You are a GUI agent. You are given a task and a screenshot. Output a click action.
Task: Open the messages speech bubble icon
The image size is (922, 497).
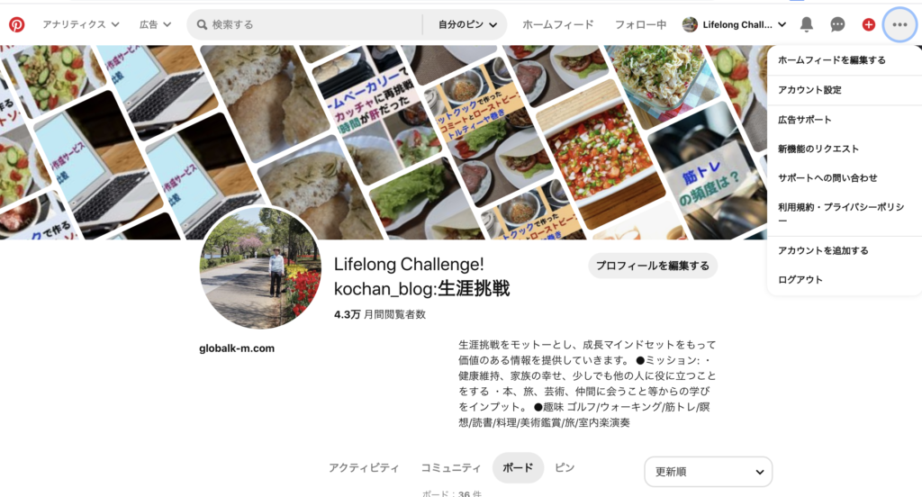(837, 24)
